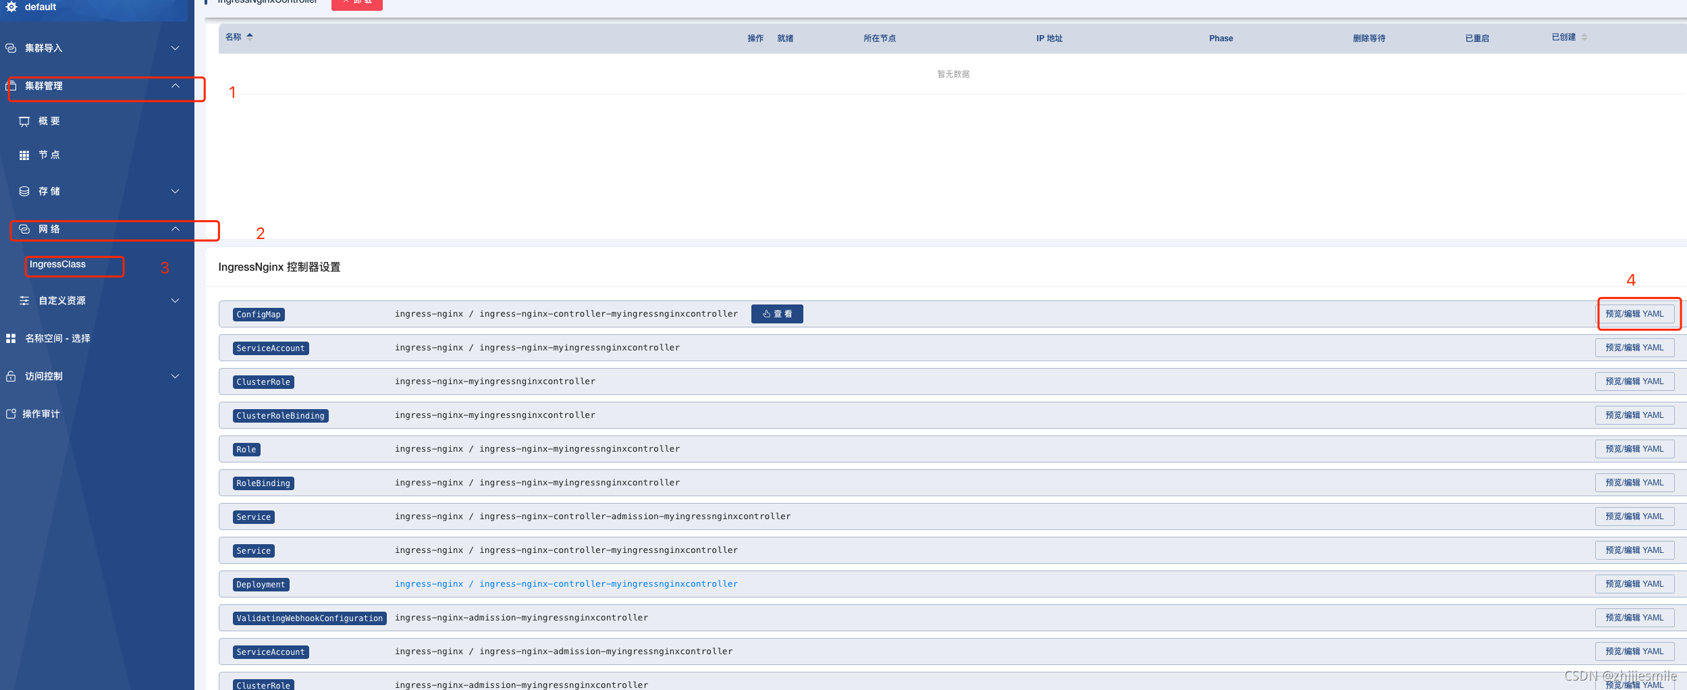Click the Role tag
The height and width of the screenshot is (690, 1687).
pyautogui.click(x=246, y=450)
